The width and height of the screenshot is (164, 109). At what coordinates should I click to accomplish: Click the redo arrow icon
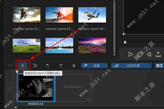[x=61, y=66]
